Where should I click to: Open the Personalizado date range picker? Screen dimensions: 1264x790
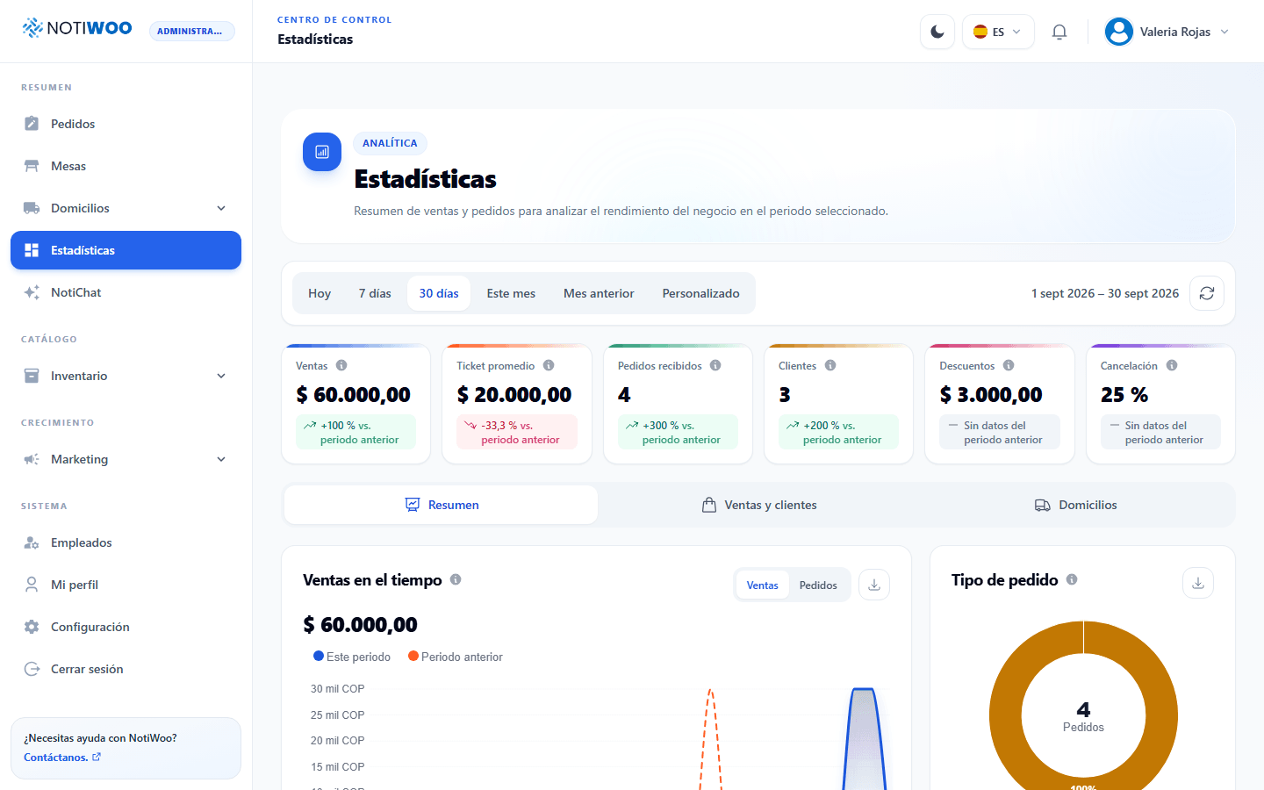[x=700, y=293]
